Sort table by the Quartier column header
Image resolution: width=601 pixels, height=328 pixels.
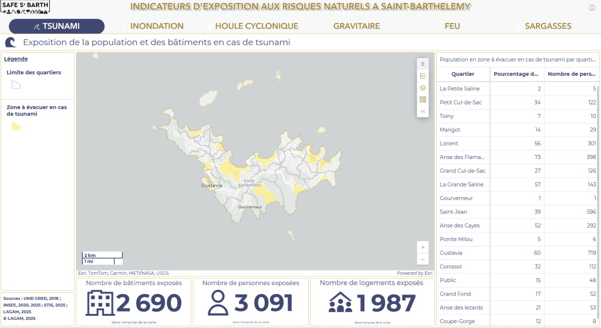point(462,74)
